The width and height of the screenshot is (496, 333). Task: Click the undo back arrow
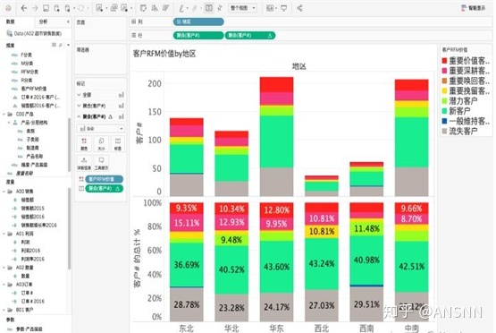tap(24, 8)
